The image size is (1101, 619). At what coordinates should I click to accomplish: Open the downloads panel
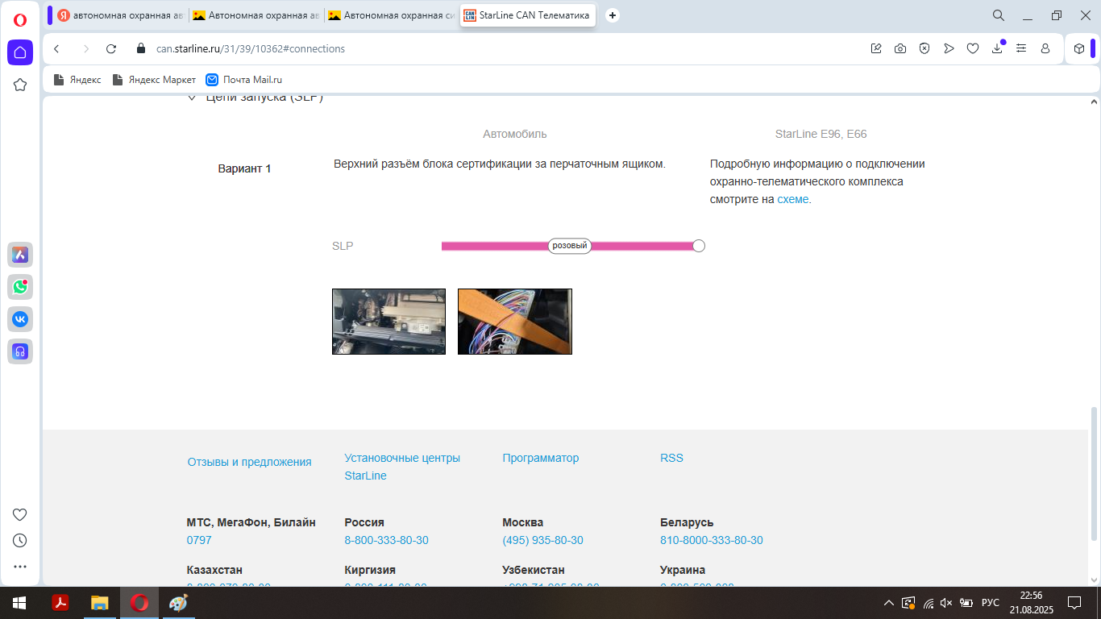pyautogui.click(x=997, y=48)
